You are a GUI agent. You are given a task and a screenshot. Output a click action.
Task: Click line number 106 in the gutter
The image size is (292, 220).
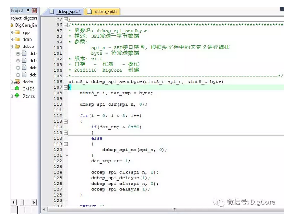coord(58,81)
